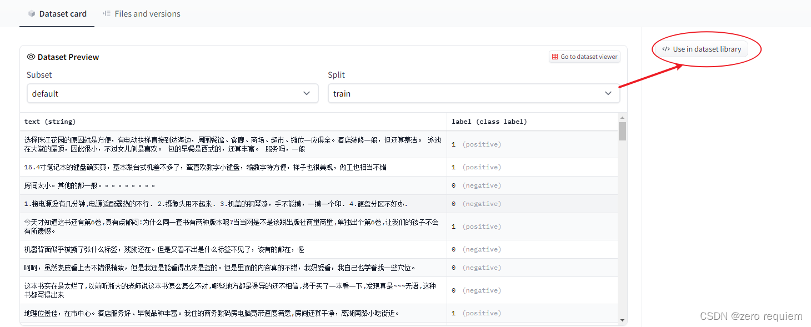The width and height of the screenshot is (811, 327).
Task: Open the Split dropdown showing train
Action: 474,93
